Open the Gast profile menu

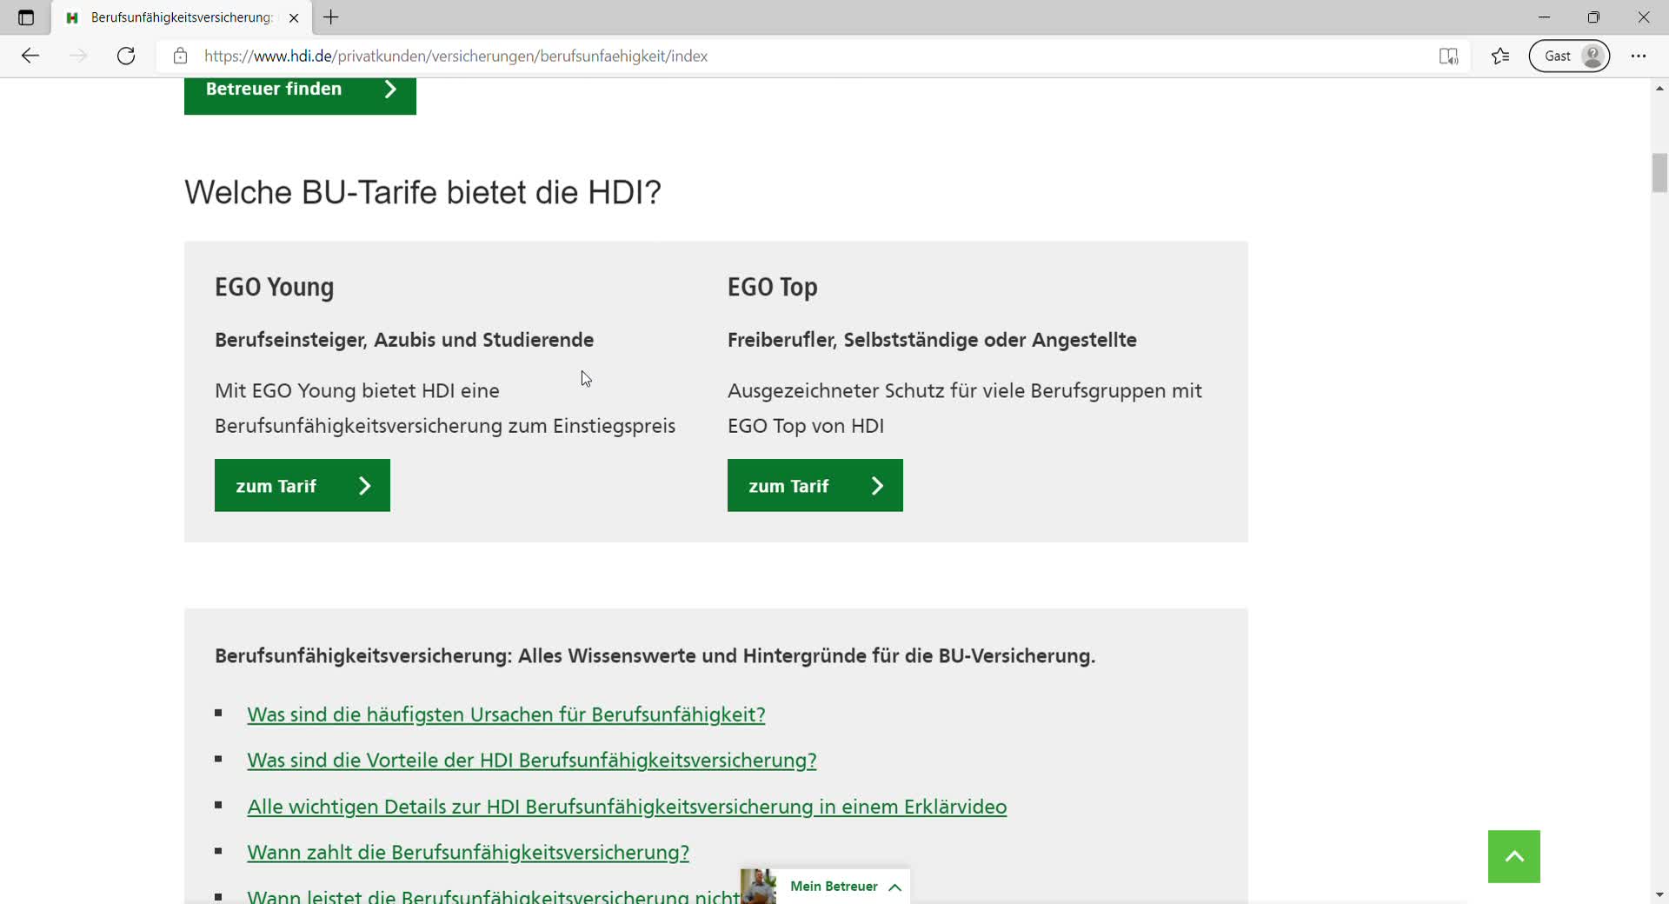[1569, 56]
